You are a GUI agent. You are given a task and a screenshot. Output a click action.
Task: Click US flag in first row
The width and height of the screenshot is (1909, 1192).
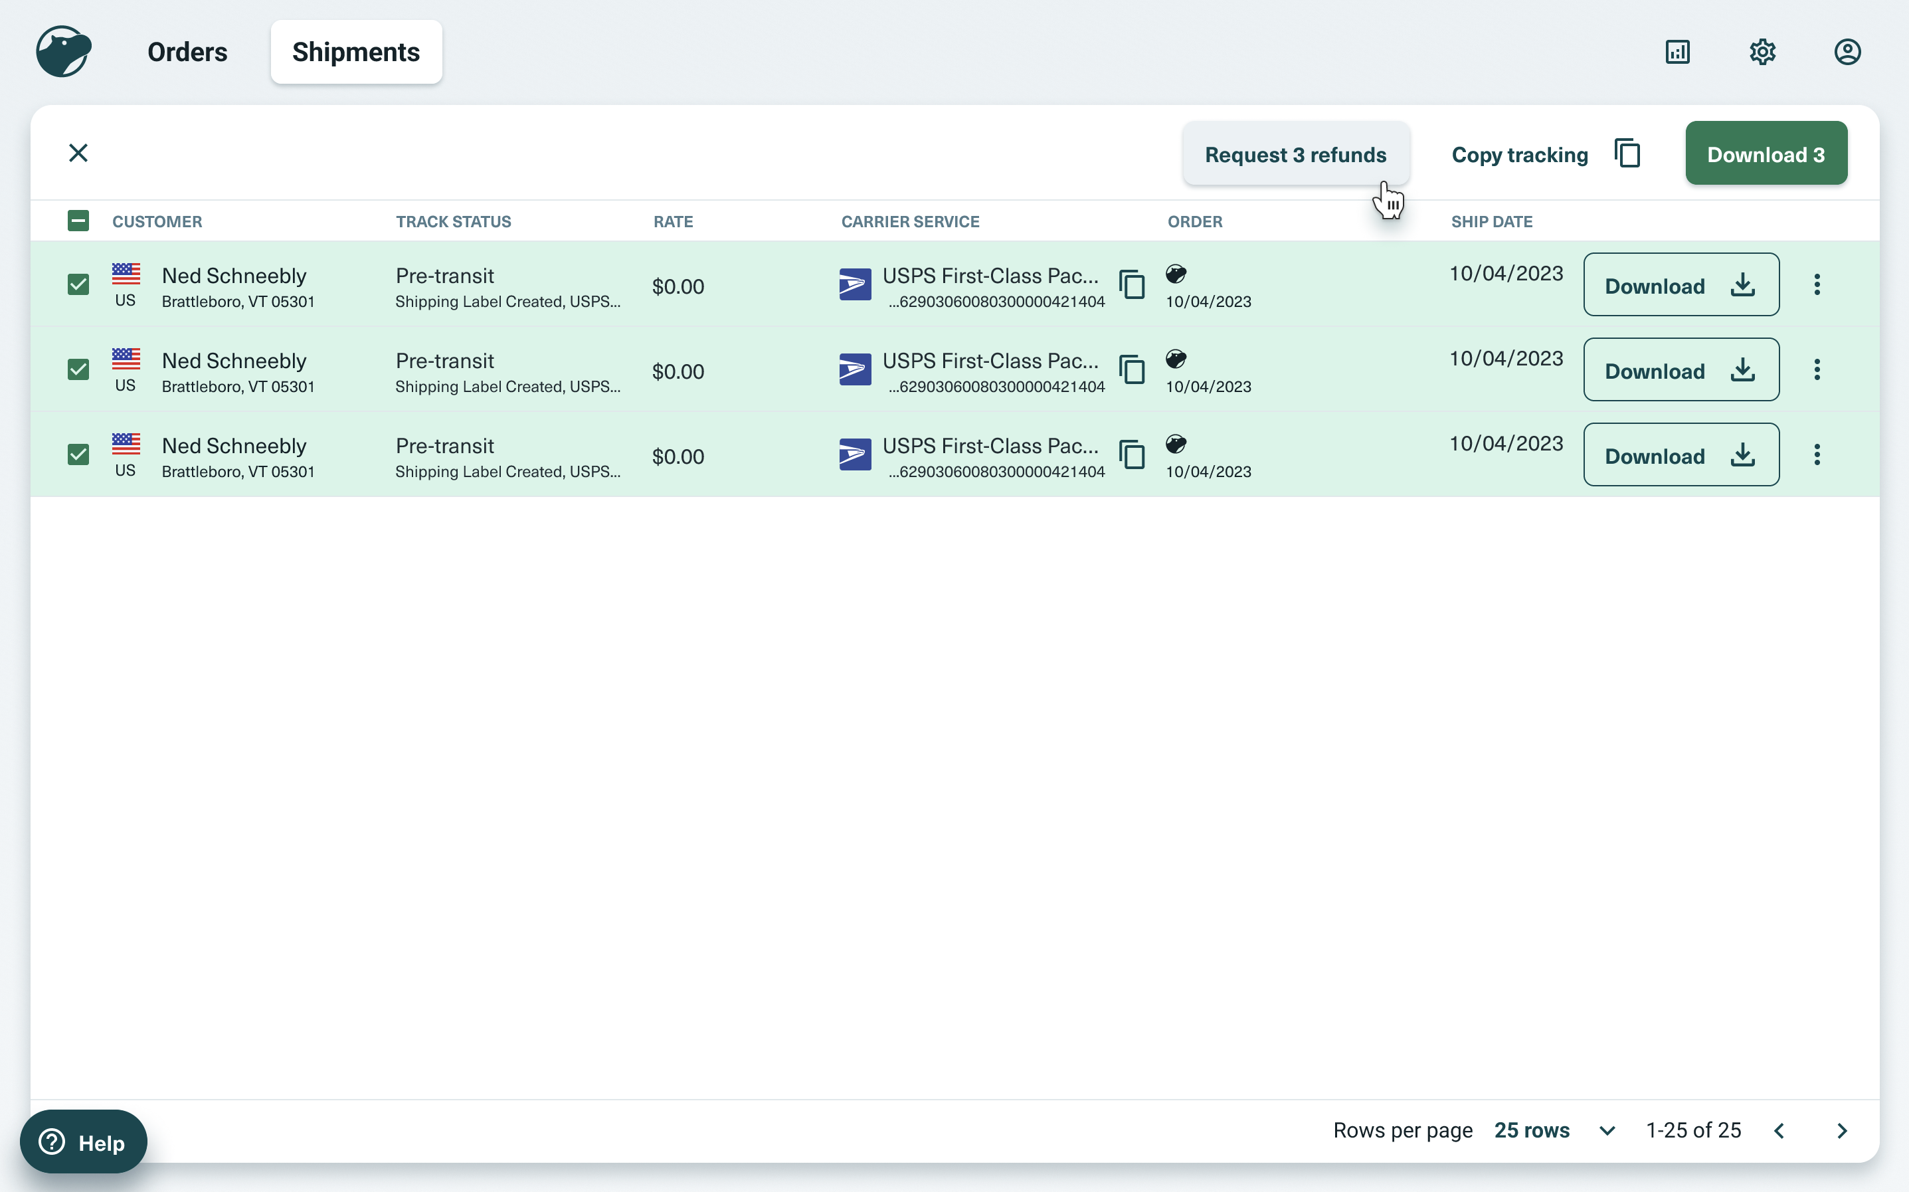126,274
